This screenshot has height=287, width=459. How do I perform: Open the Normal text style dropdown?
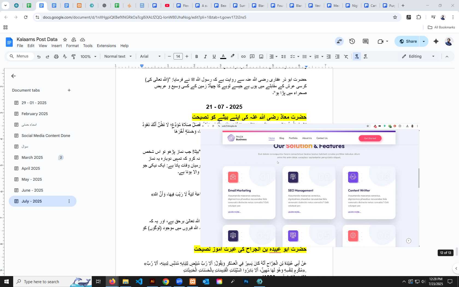(118, 56)
